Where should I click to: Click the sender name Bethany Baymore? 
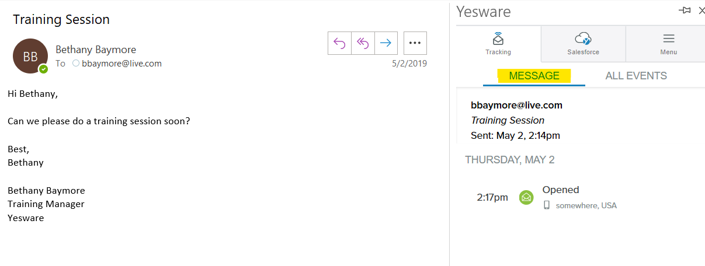(x=96, y=50)
